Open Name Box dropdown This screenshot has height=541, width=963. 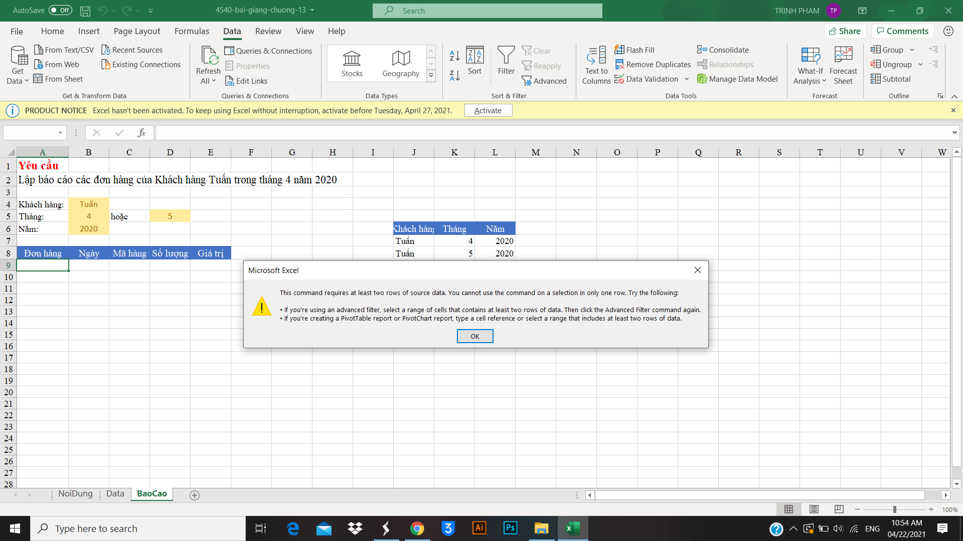[x=60, y=133]
